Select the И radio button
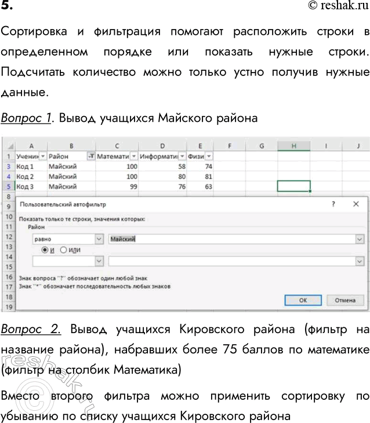Image resolution: width=370 pixels, height=423 pixels. click(x=43, y=250)
